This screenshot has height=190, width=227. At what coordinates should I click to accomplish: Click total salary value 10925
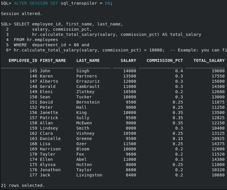click(218, 139)
